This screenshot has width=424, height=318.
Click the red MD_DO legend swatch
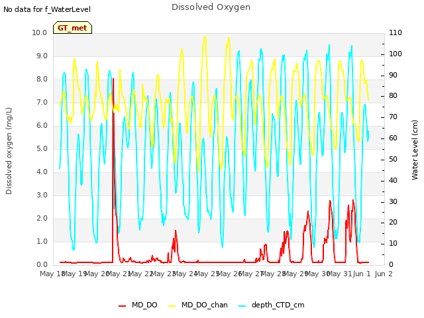coord(122,306)
